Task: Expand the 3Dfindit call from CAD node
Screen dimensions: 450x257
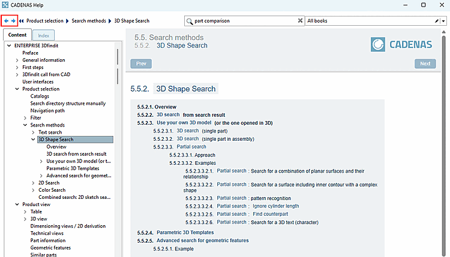Action: [x=17, y=74]
